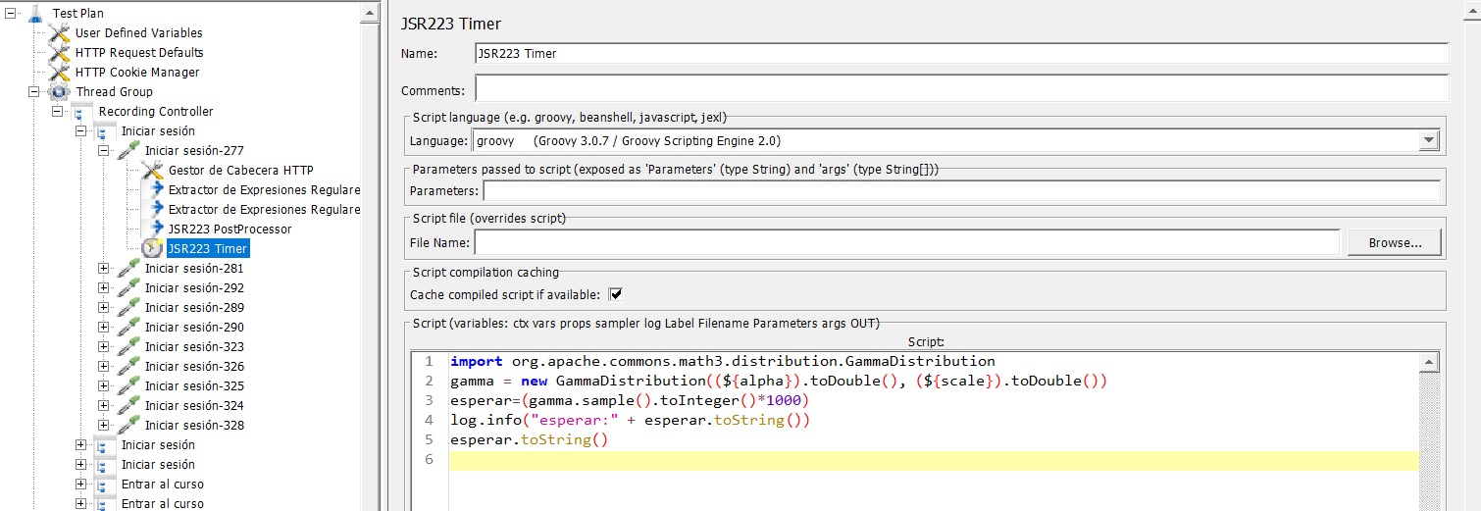Click the JSR223 PostProcessor icon
The width and height of the screenshot is (1481, 511).
pyautogui.click(x=152, y=230)
